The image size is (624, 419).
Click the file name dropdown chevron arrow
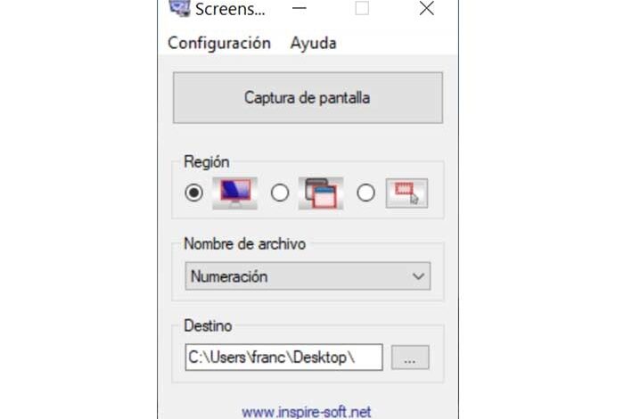[x=419, y=276]
